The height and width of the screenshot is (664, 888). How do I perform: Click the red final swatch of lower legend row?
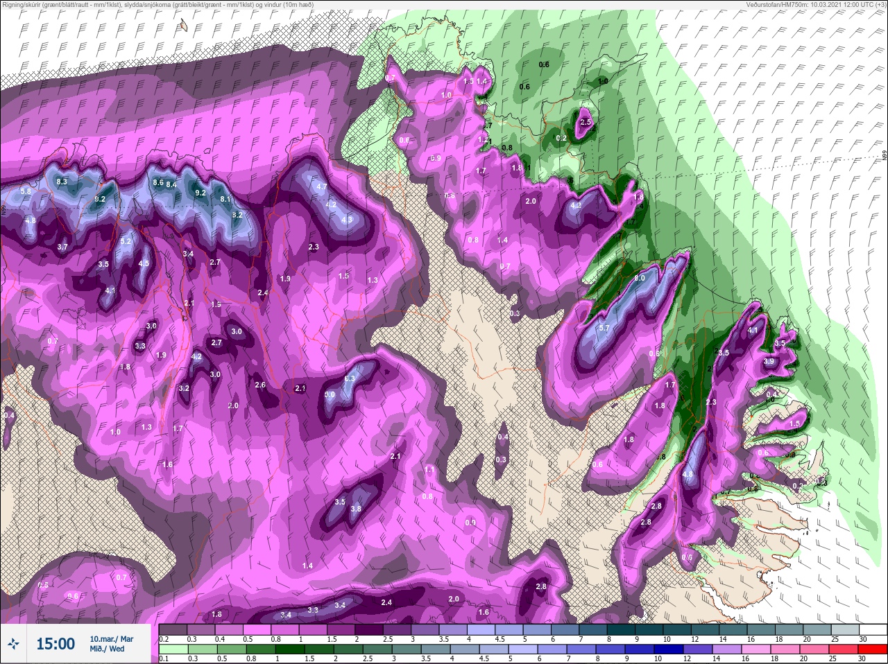872,649
